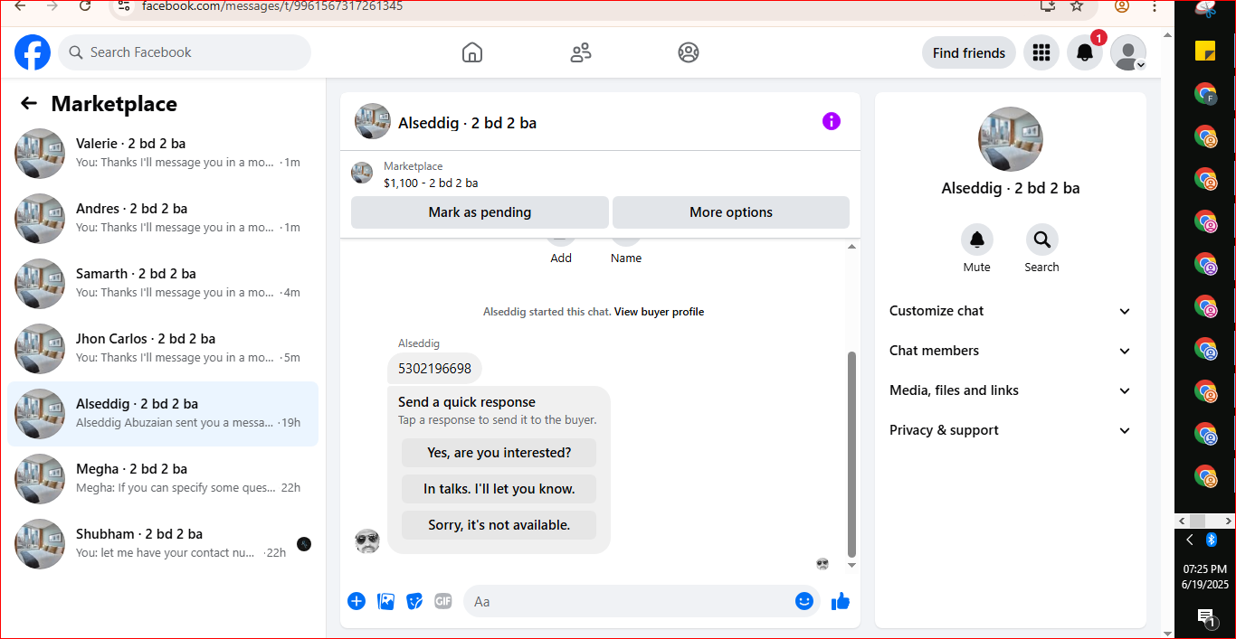Open Samarth 2 bd 2 ba conversation

163,284
